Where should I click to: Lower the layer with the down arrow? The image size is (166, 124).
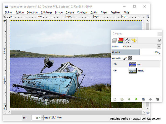(136, 99)
